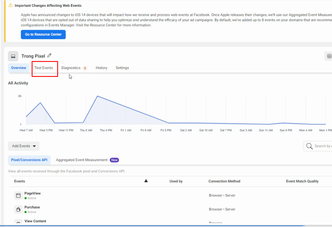Click the laptop icon beside Trong Pixel
The height and width of the screenshot is (227, 332).
click(13, 56)
